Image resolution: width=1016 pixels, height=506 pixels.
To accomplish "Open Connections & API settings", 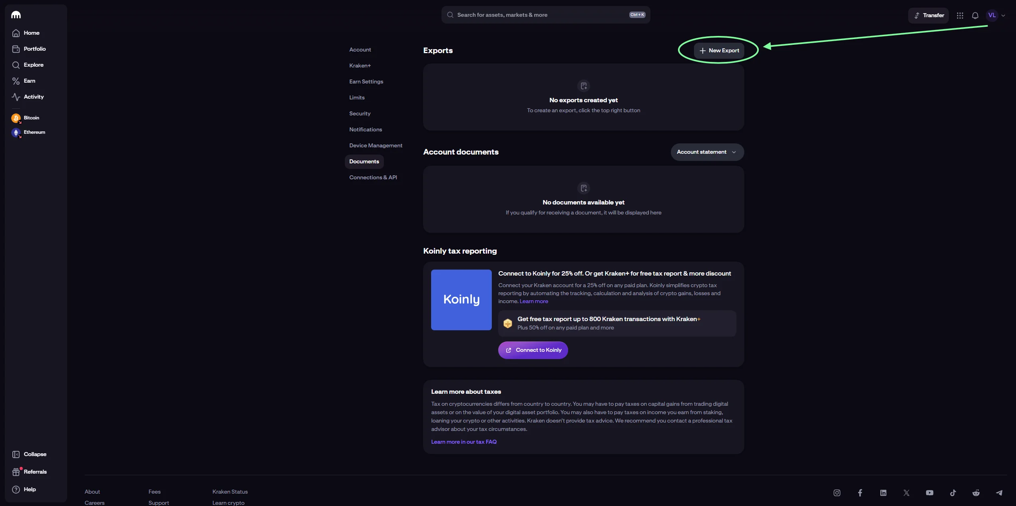I will (x=373, y=177).
